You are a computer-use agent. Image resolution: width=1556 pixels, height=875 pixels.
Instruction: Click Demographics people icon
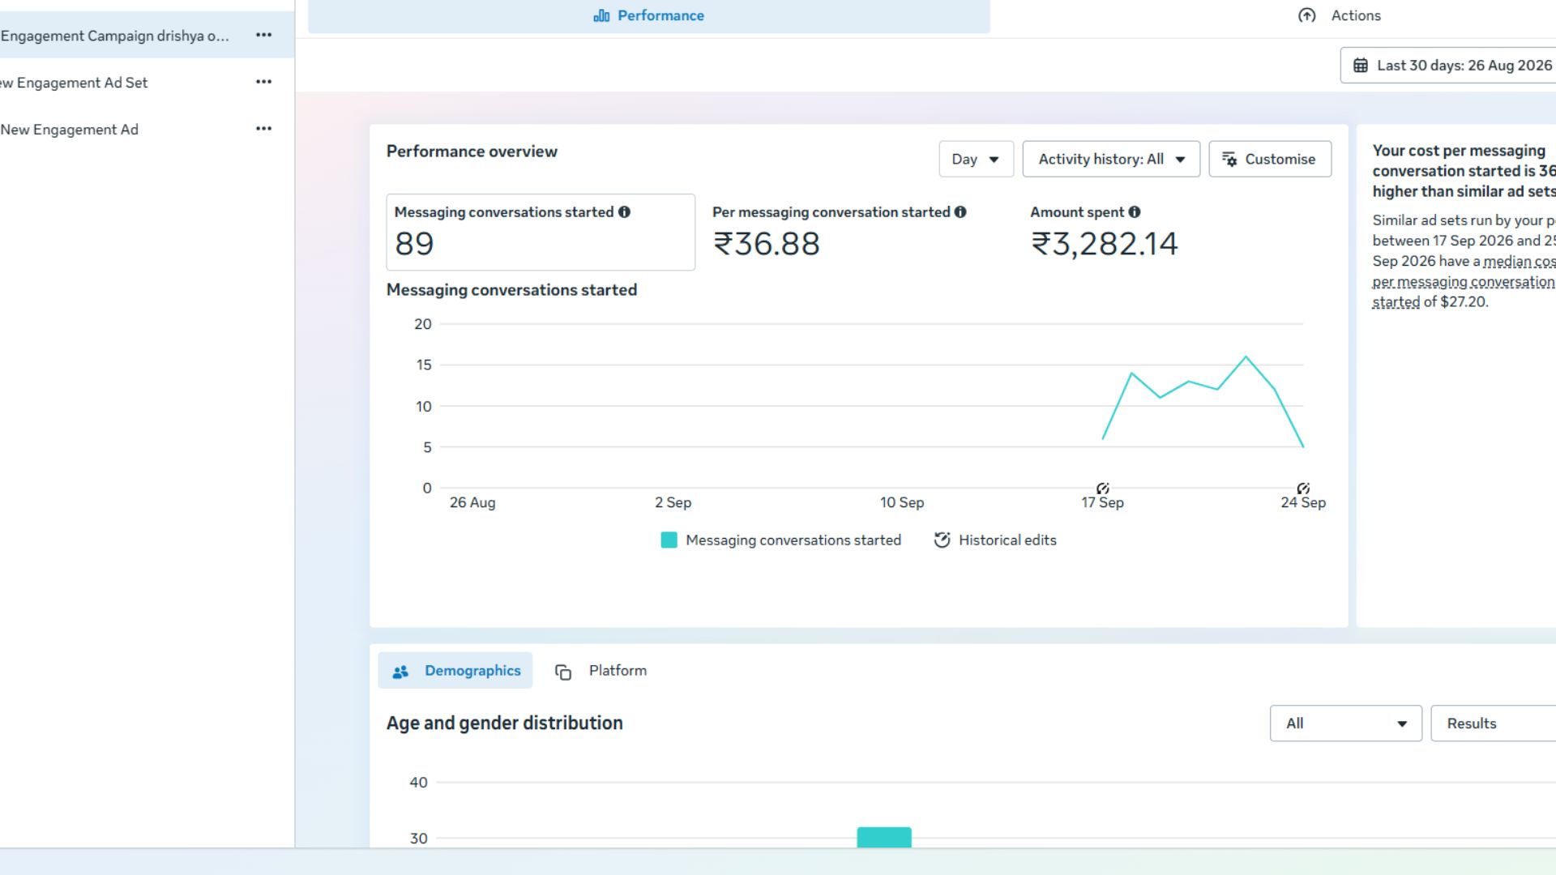(400, 672)
